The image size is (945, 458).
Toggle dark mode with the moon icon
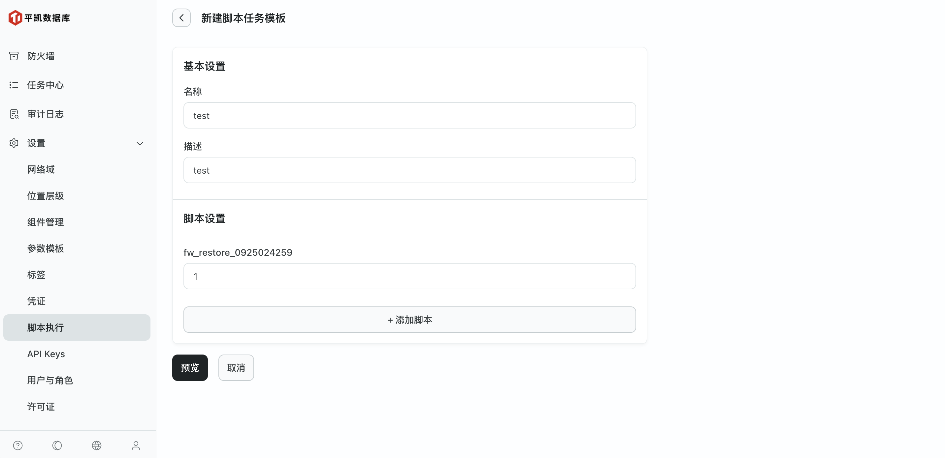tap(57, 445)
